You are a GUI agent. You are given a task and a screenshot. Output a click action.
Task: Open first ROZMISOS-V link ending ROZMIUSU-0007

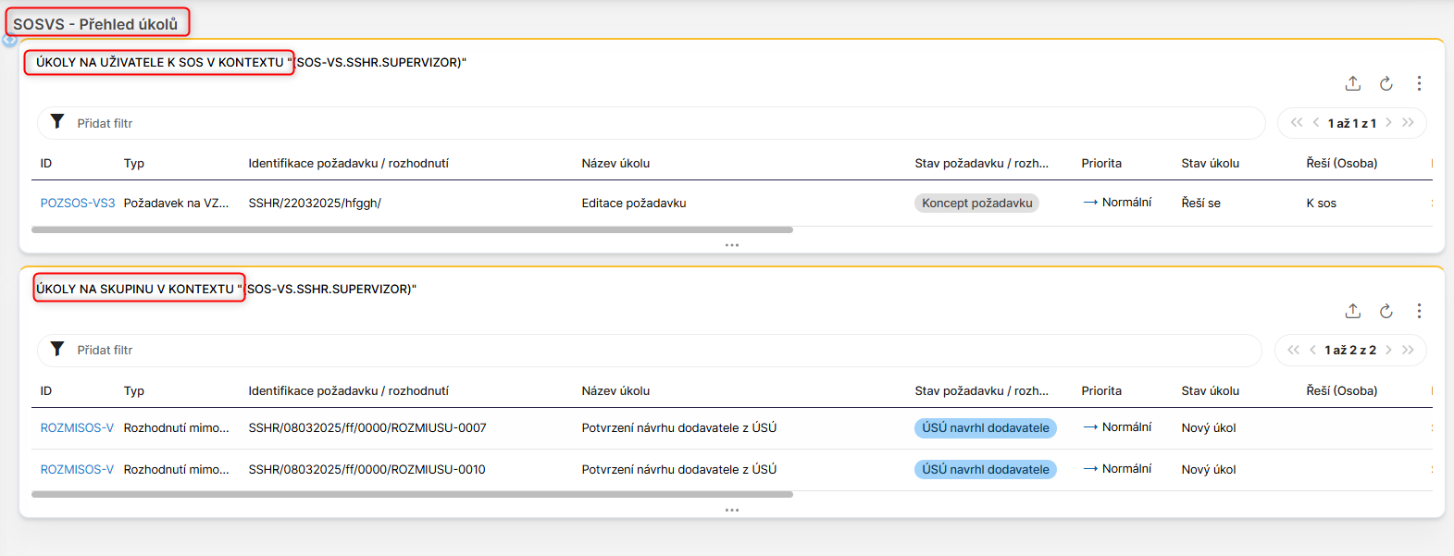click(x=77, y=427)
